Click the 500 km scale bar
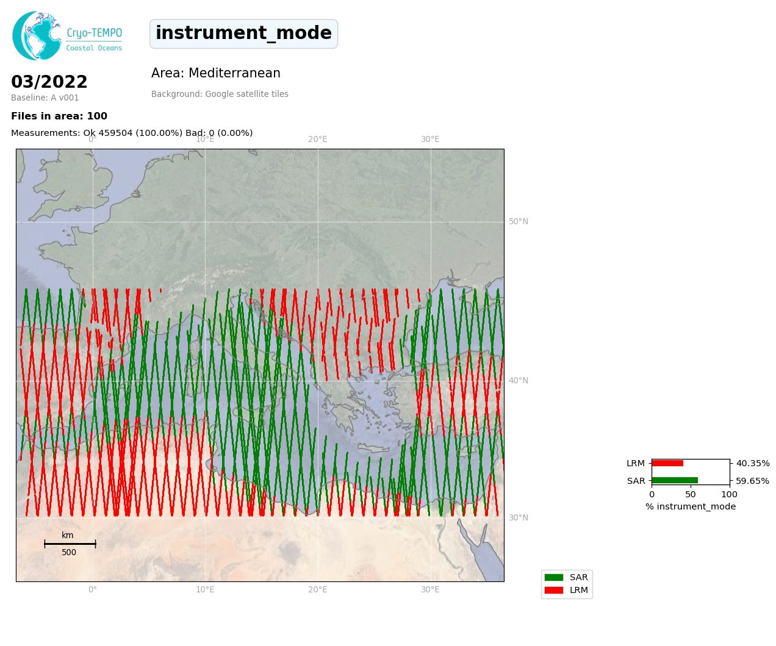 (x=70, y=544)
